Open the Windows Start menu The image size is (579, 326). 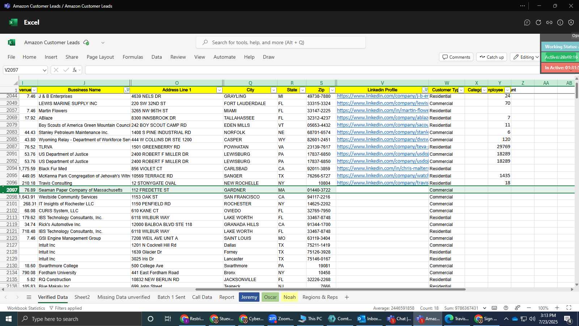(x=9, y=319)
